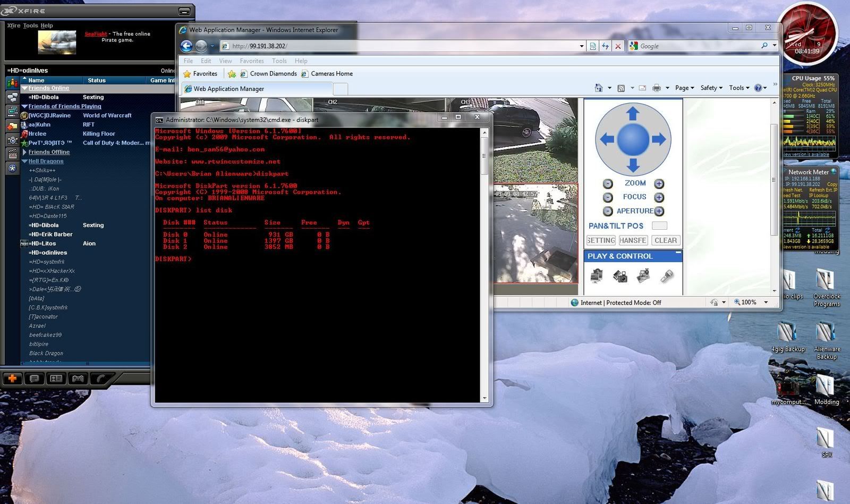Click the cmd window vertical scrollbar thumb

484,156
